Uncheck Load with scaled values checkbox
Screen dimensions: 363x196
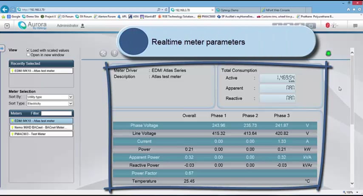coord(28,50)
